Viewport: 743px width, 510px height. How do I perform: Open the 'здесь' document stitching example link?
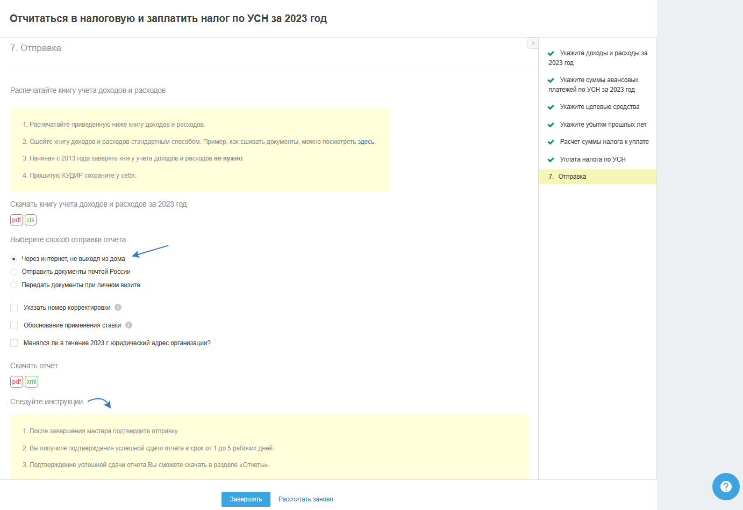click(366, 142)
